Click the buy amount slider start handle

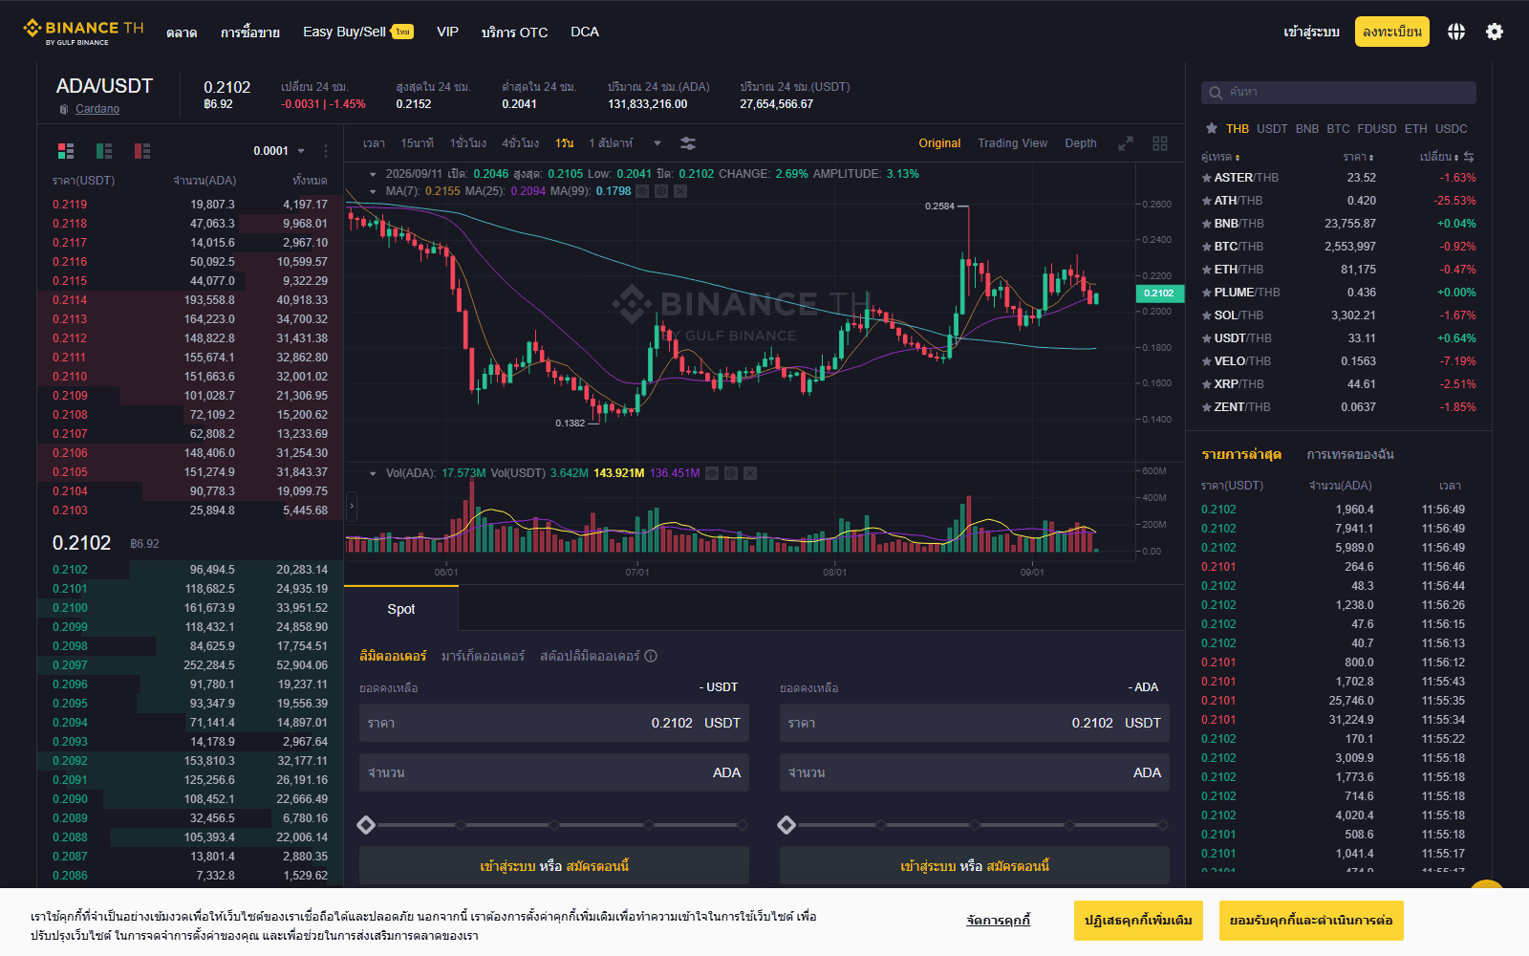(366, 825)
